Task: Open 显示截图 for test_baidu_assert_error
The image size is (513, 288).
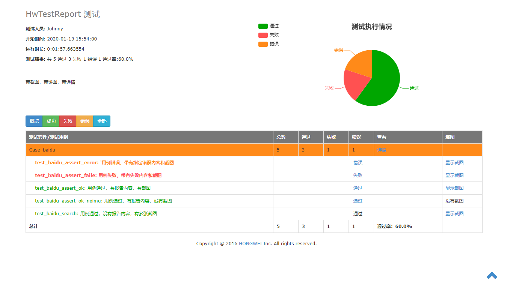Action: 454,163
